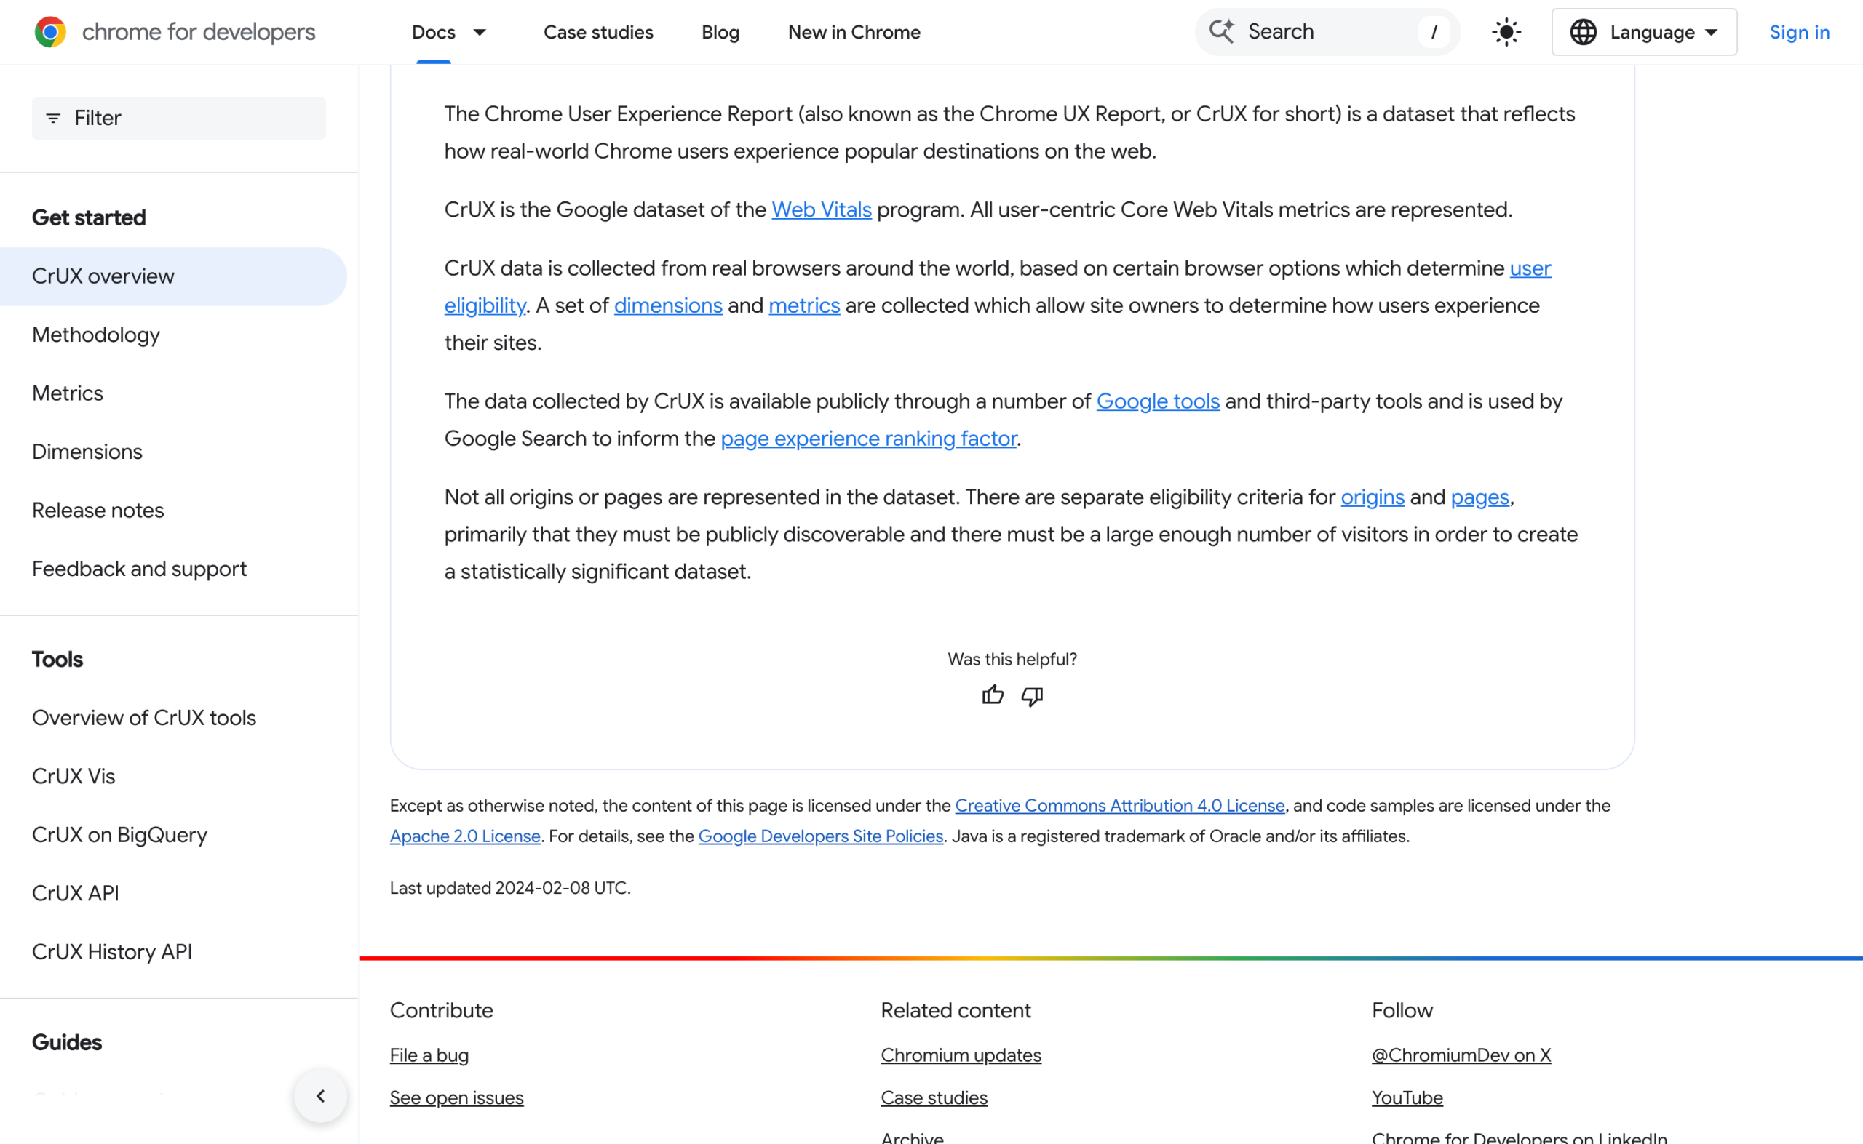Click the thumbs up helpful icon
The width and height of the screenshot is (1863, 1144).
pos(993,695)
